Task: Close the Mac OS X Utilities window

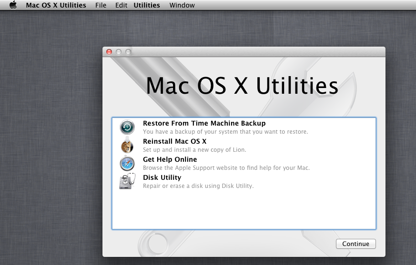Action: coord(109,52)
